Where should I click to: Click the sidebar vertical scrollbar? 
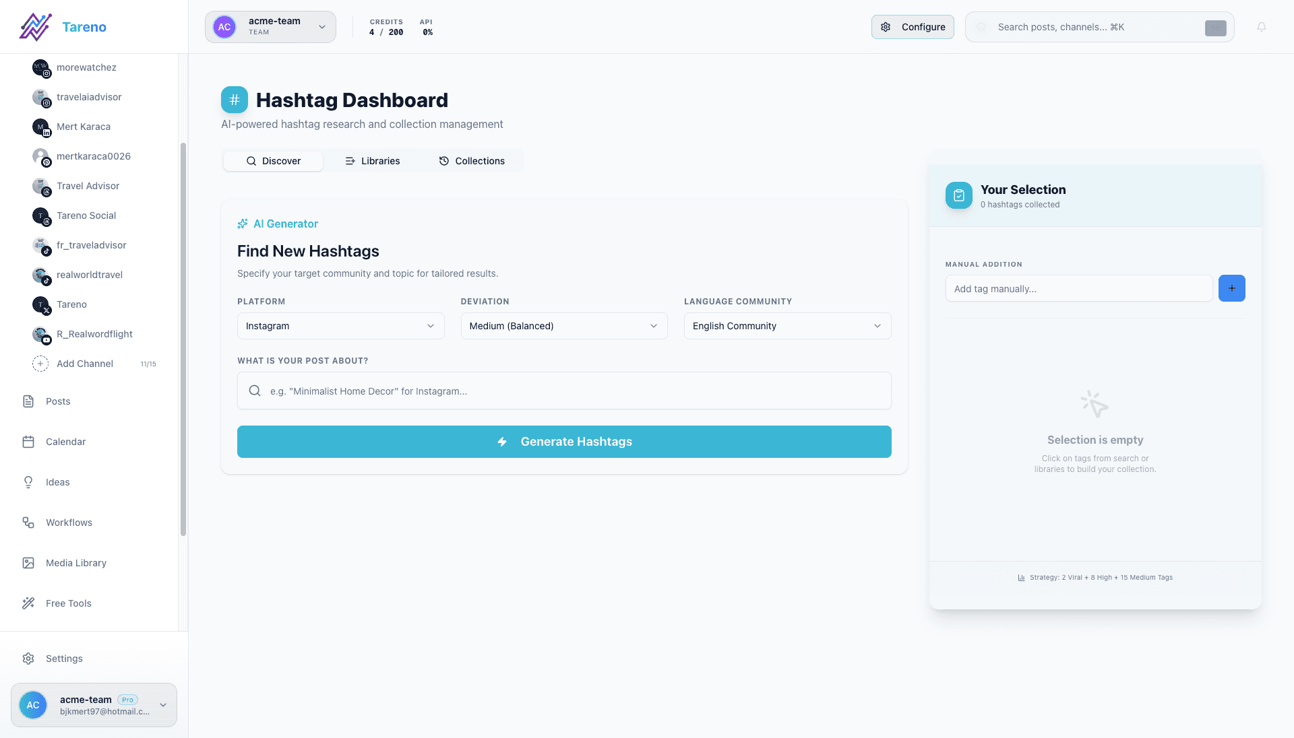click(183, 339)
